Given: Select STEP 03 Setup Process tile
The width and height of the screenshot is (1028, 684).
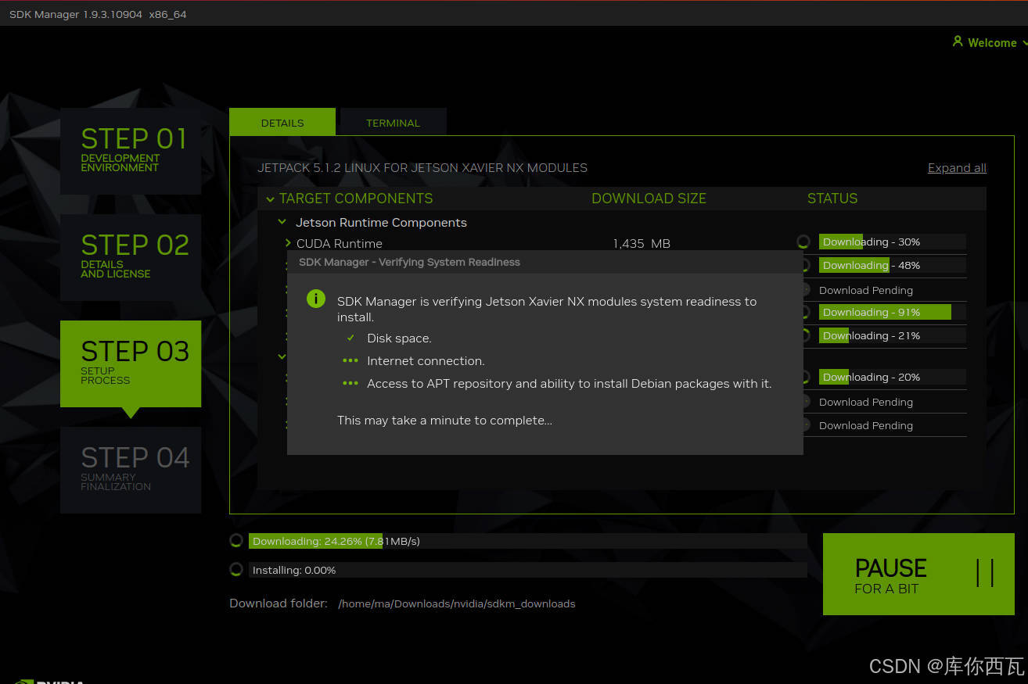Looking at the screenshot, I should [x=131, y=363].
